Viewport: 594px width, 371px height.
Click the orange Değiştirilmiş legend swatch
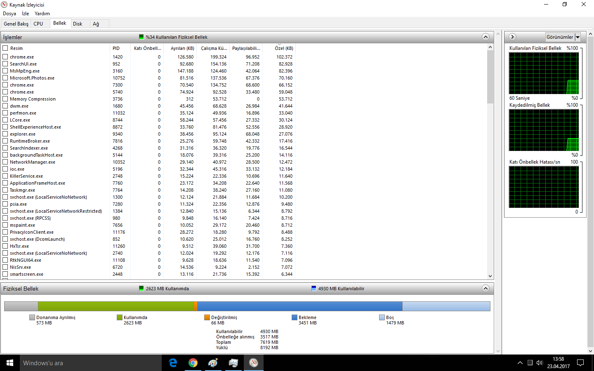[207, 317]
